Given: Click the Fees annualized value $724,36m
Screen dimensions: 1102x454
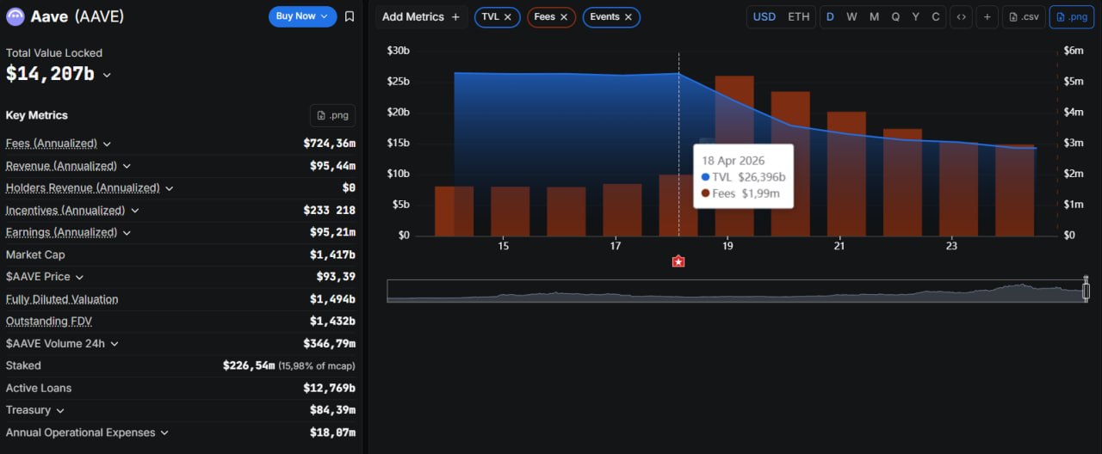Looking at the screenshot, I should tap(330, 144).
